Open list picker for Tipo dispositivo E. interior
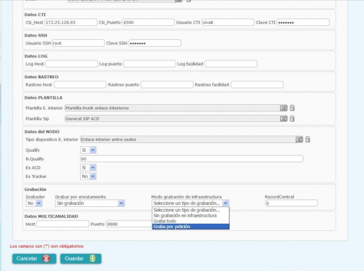This screenshot has width=364, height=271. click(x=299, y=139)
